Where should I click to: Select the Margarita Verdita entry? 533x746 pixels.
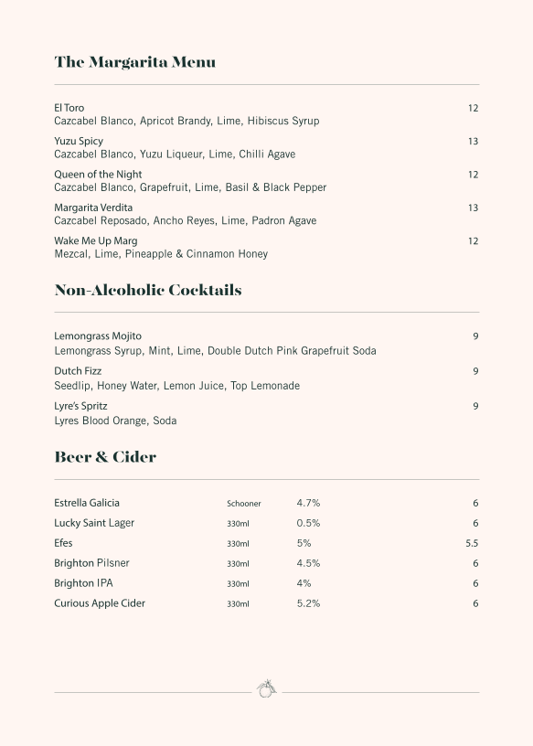tap(93, 208)
